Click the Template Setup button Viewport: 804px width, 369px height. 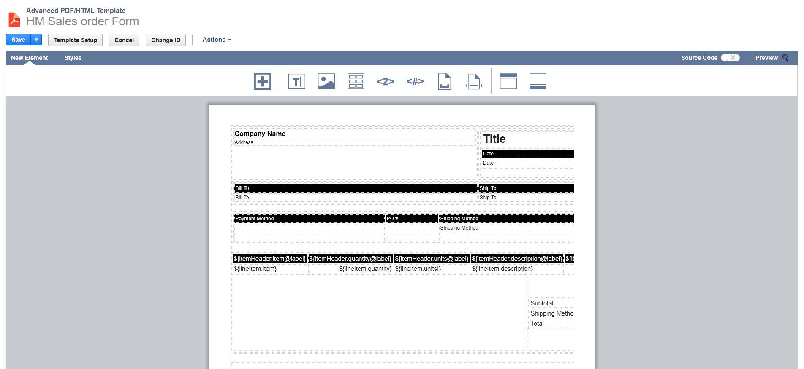(x=76, y=40)
